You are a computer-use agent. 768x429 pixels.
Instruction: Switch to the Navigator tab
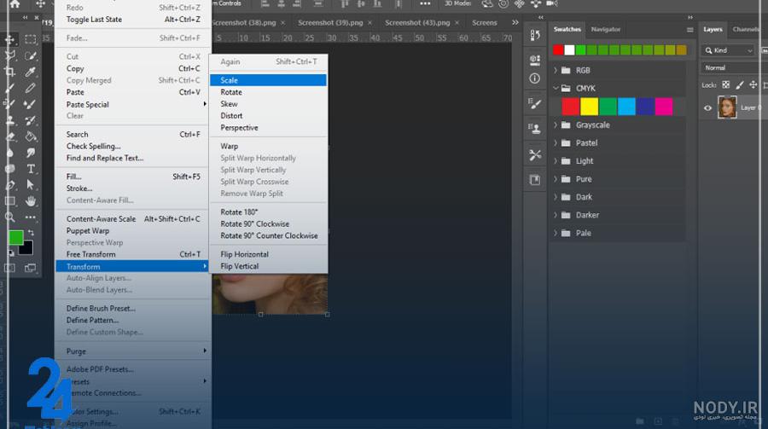pyautogui.click(x=605, y=29)
